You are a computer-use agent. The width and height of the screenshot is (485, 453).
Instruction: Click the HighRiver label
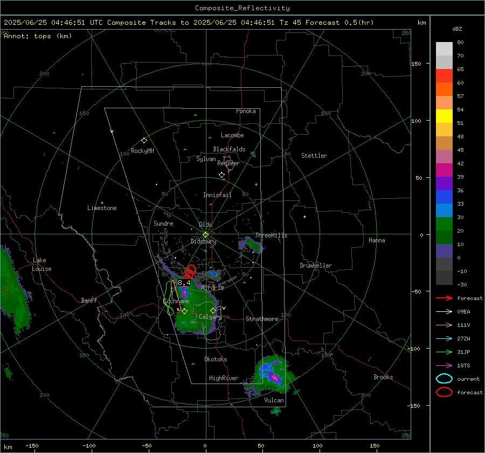(224, 378)
